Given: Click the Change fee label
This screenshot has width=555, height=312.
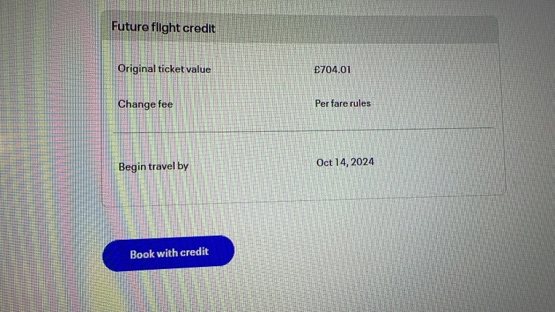Looking at the screenshot, I should pyautogui.click(x=145, y=104).
